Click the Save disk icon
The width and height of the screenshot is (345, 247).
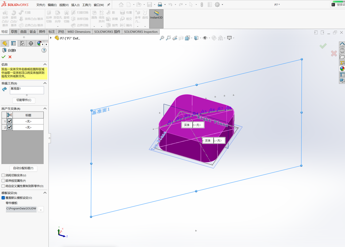click(x=150, y=5)
